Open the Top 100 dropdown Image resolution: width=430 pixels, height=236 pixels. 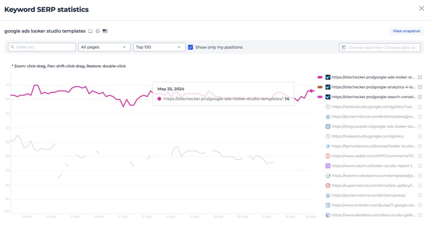pyautogui.click(x=159, y=47)
